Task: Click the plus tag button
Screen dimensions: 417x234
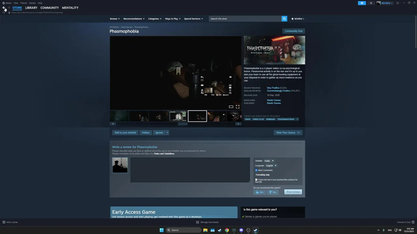Action: (x=297, y=119)
